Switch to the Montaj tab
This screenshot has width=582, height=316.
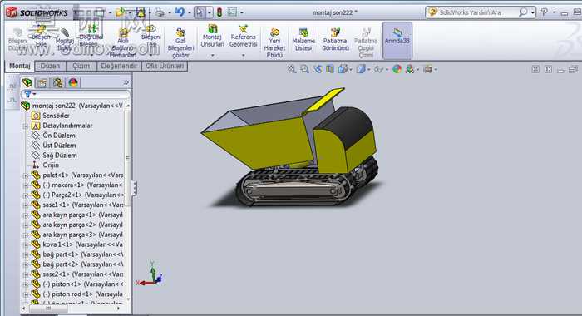pos(19,66)
